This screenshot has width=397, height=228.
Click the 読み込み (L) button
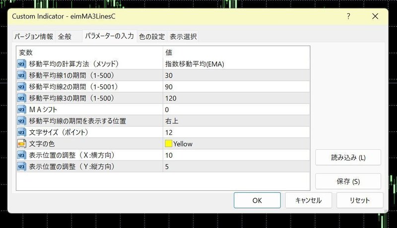tap(348, 158)
